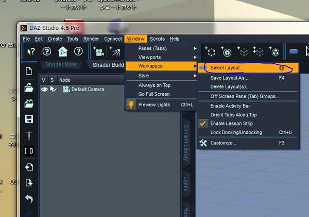
Task: Open the Edit menu
Action: [39, 39]
